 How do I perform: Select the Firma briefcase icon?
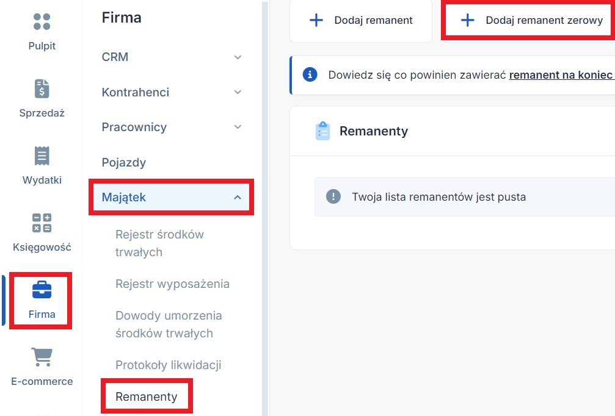click(42, 290)
